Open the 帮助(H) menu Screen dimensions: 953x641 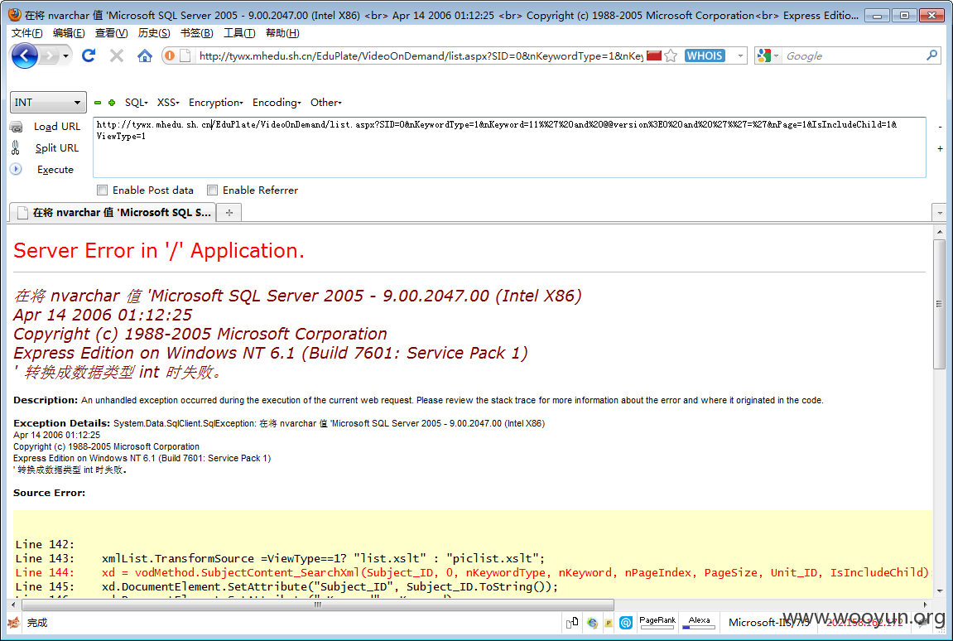coord(282,33)
